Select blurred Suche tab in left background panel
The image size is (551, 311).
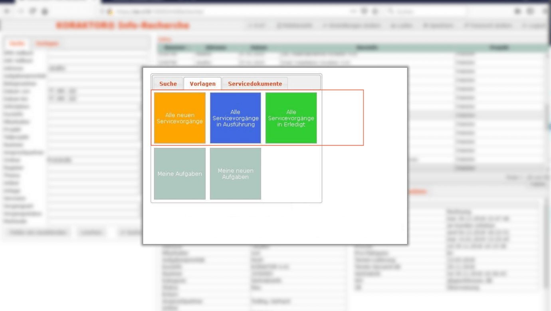coord(17,43)
